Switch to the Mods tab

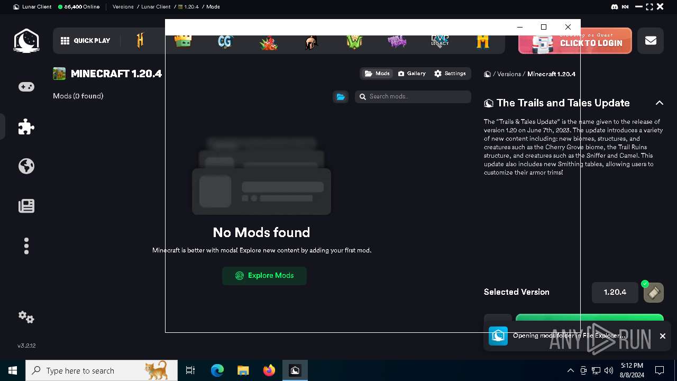point(377,74)
